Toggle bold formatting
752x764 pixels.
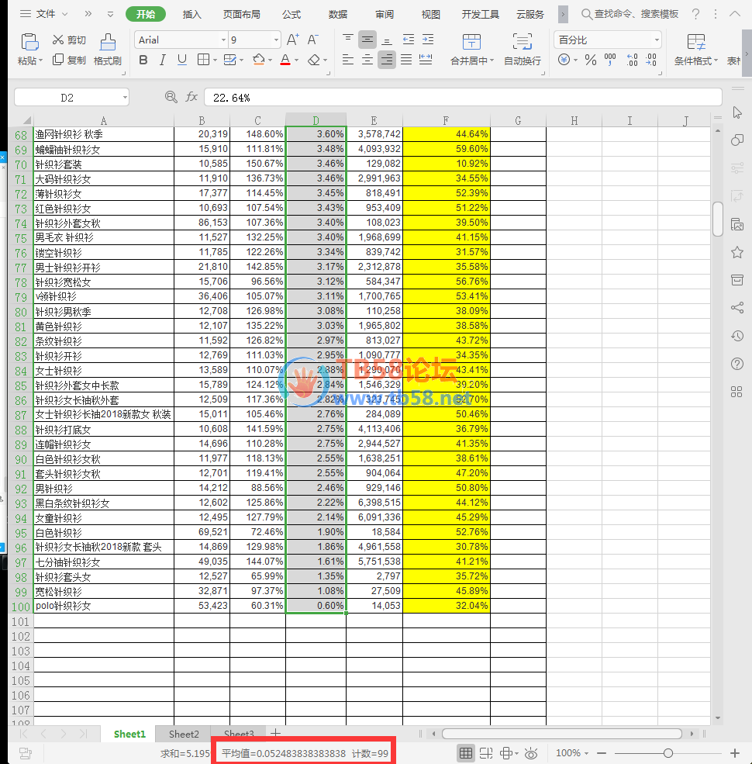[143, 60]
